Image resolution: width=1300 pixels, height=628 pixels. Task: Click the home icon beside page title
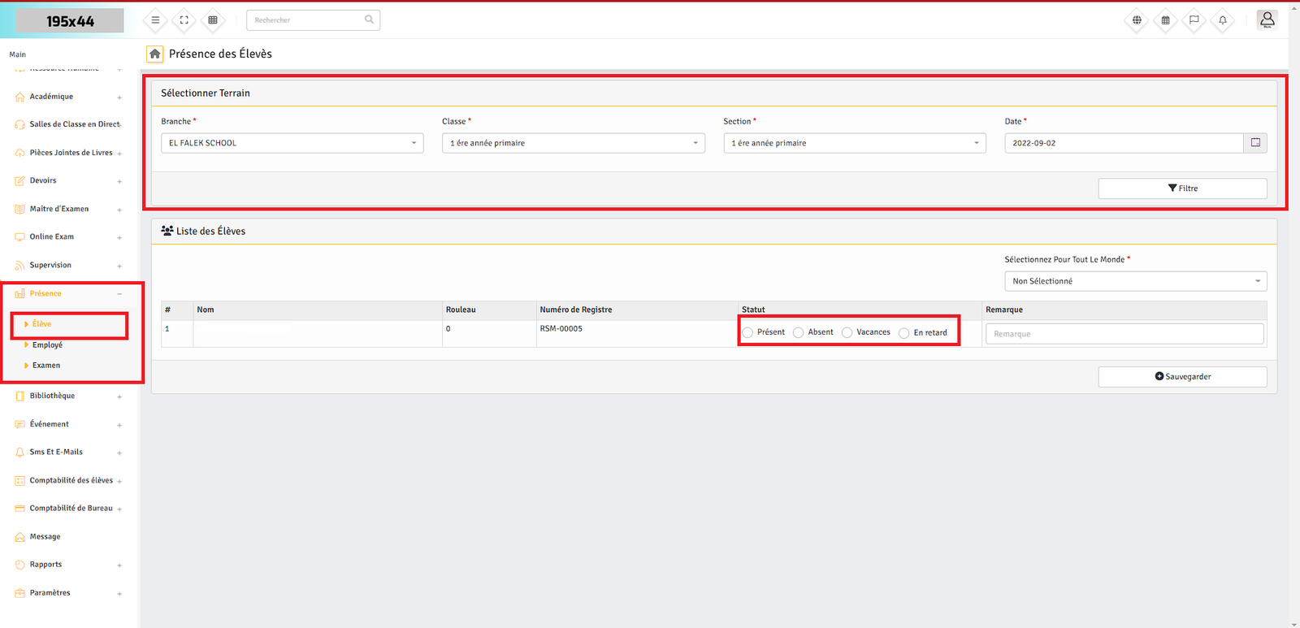(x=154, y=54)
